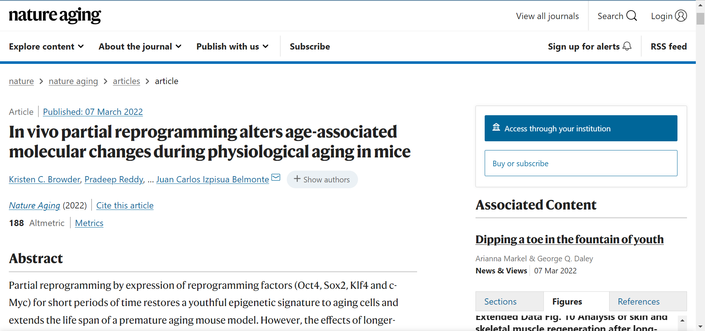Image resolution: width=705 pixels, height=331 pixels.
Task: Click the institution building icon
Action: point(496,127)
